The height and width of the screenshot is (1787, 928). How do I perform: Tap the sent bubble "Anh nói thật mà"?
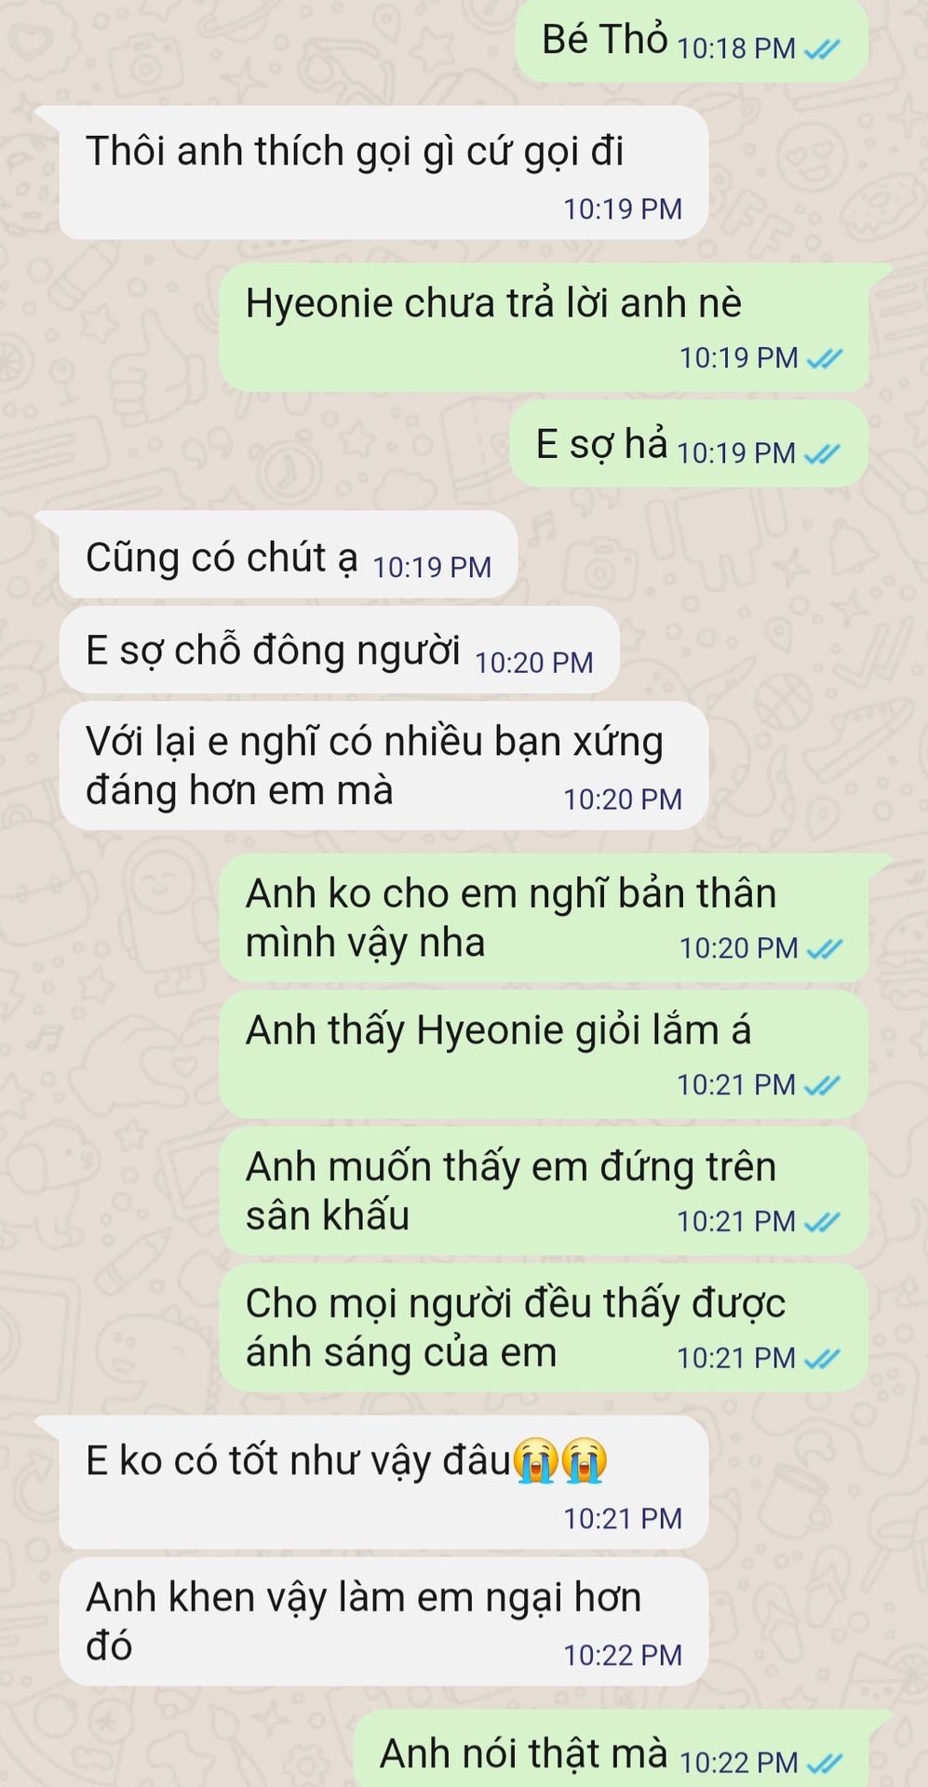(x=612, y=1750)
